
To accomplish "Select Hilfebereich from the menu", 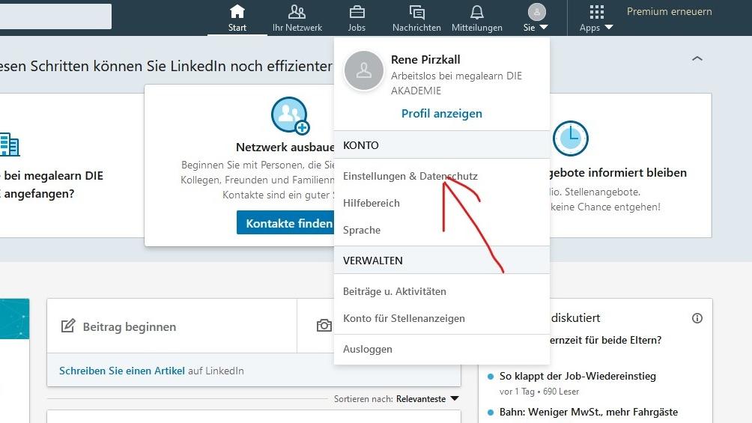I will tap(372, 203).
